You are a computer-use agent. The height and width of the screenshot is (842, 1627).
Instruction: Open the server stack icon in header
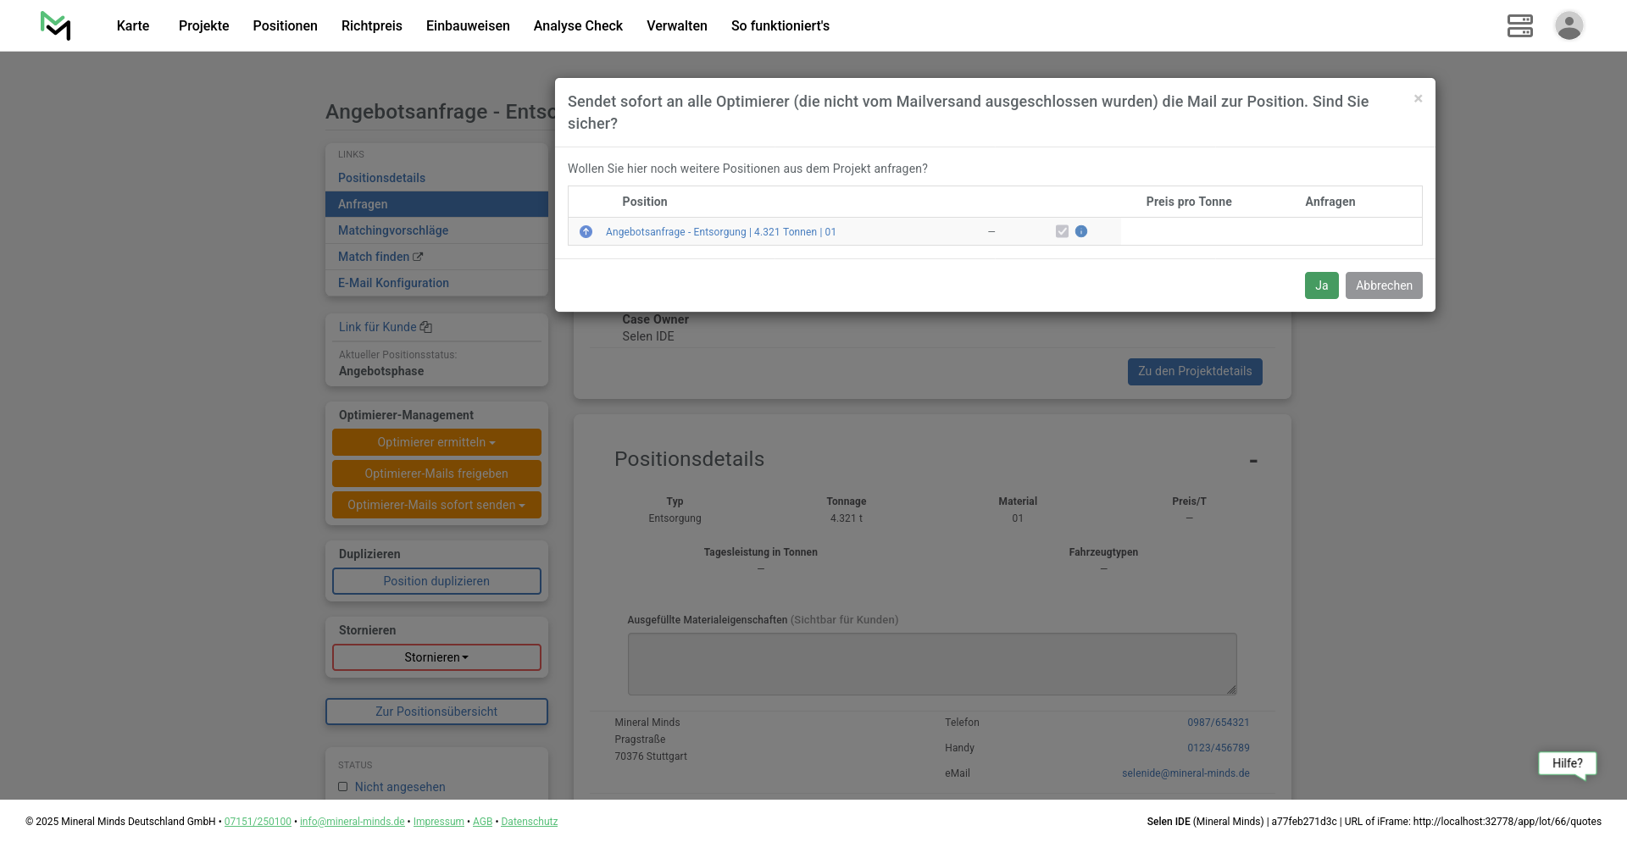tap(1519, 25)
